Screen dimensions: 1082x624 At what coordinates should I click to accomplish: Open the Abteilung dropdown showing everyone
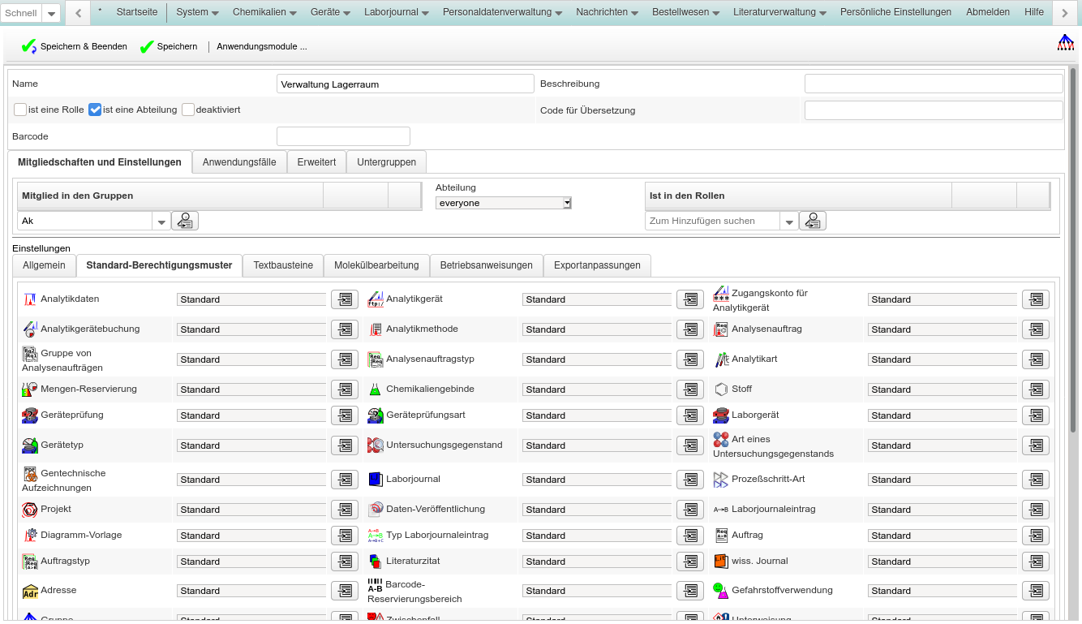click(x=503, y=203)
